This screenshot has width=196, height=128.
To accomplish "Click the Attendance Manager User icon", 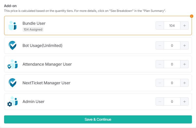I will (12, 64).
